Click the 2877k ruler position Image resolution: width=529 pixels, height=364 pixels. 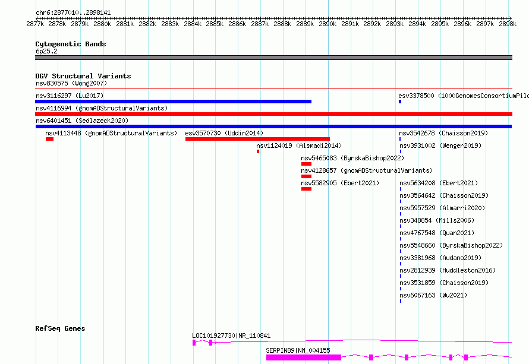35,24
